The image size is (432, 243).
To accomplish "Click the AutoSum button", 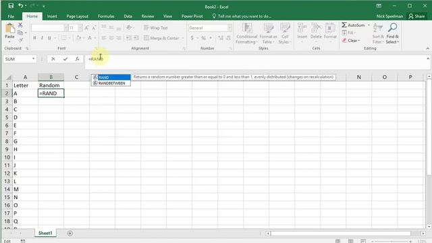I will [x=354, y=25].
